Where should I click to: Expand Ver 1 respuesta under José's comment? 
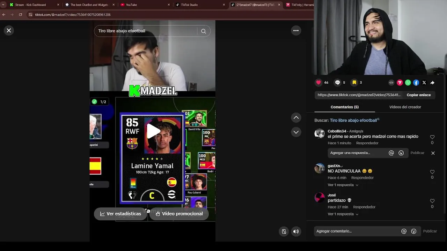343,214
